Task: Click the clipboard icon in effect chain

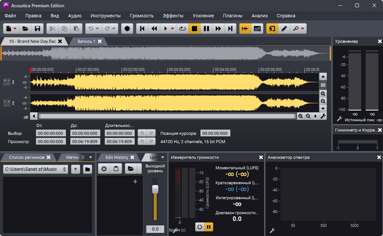Action: (115, 168)
